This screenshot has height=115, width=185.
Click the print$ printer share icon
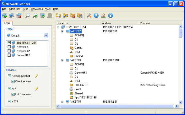pos(71,89)
